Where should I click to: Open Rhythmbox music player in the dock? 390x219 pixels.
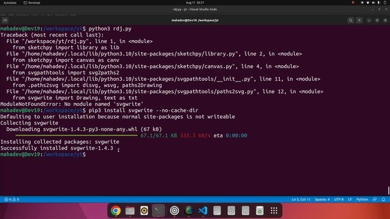pyautogui.click(x=144, y=210)
